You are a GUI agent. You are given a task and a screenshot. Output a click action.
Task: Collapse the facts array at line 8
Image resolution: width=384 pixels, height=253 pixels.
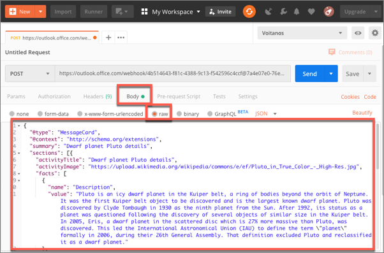point(19,174)
